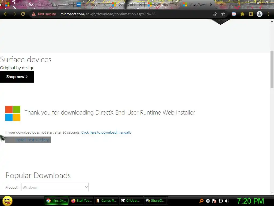Click the page vertical scrollbar thumb
The width and height of the screenshot is (274, 206).
(272, 70)
